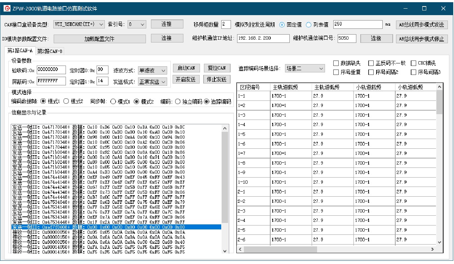Open the CAN接口盒设备类型 dropdown
454x264 pixels.
pos(79,24)
